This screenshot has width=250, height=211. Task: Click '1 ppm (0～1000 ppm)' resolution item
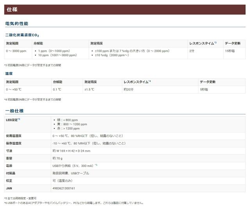[x=54, y=51]
